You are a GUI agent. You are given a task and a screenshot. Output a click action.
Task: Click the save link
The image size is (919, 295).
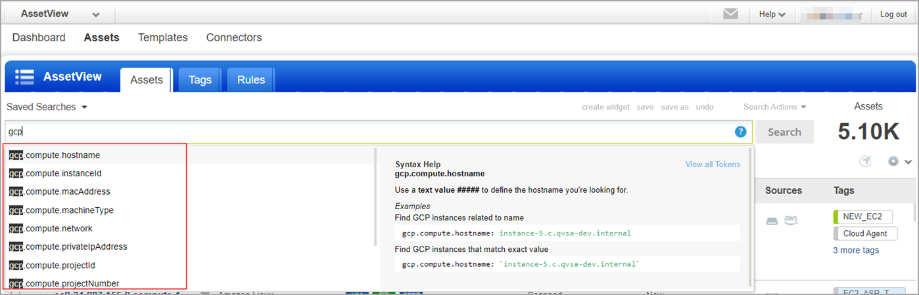pos(645,107)
